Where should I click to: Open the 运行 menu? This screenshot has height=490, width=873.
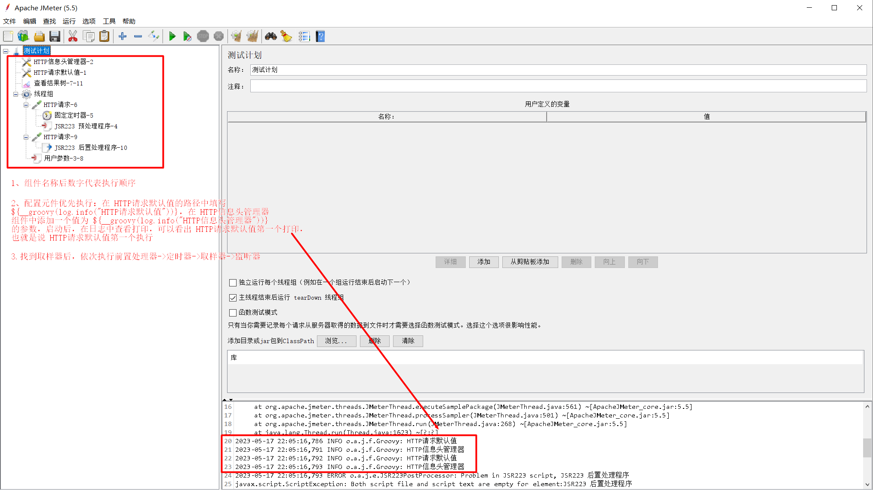[69, 21]
